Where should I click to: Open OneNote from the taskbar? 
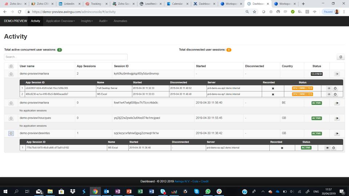coord(118,191)
